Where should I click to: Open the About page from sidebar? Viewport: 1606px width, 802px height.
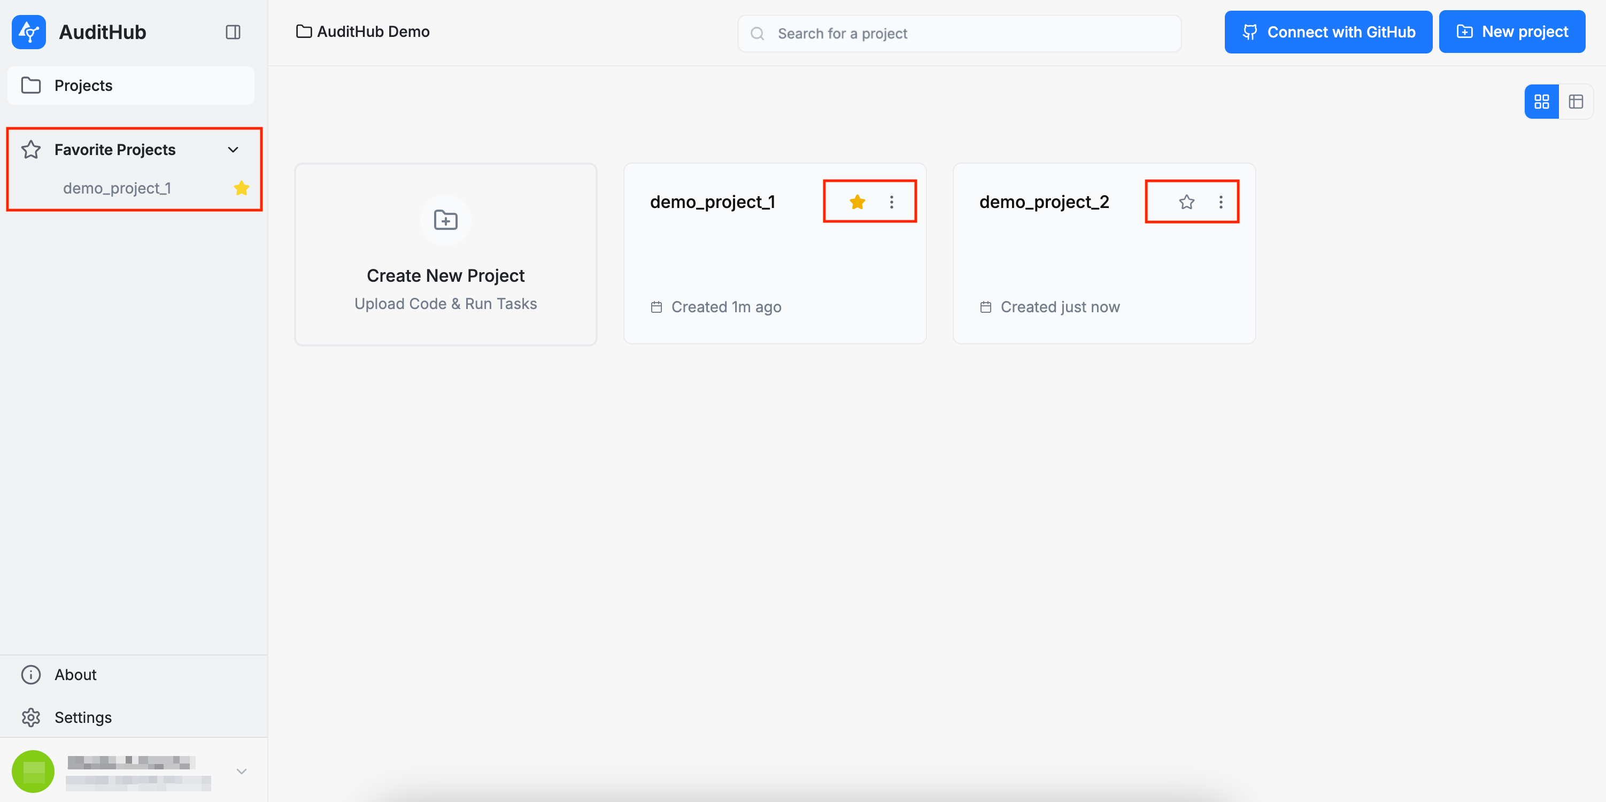(75, 675)
